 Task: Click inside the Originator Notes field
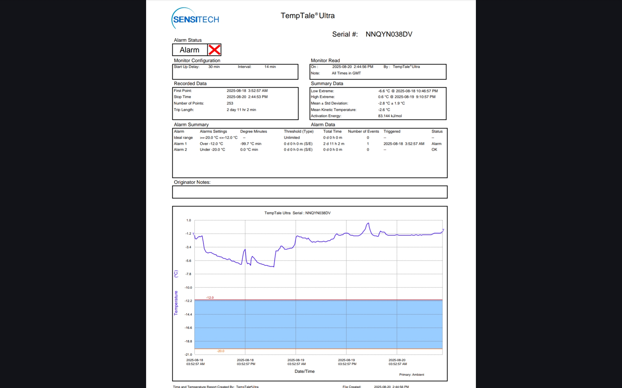(309, 192)
